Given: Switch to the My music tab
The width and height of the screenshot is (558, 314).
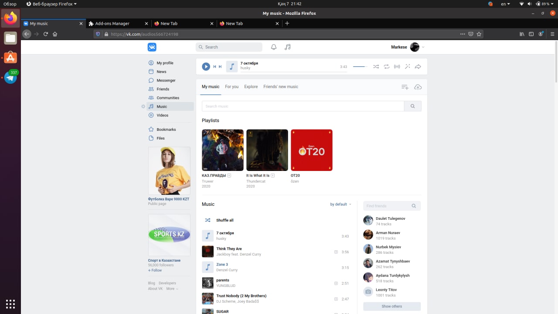Looking at the screenshot, I should pos(211,87).
